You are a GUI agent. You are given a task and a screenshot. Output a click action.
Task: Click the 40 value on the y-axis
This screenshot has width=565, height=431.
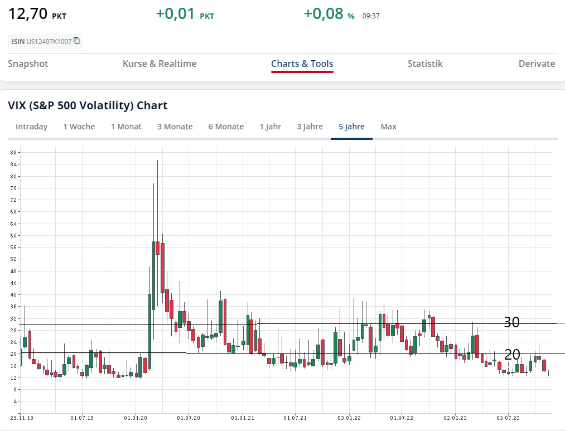point(13,295)
